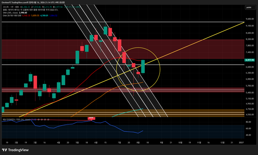Click the SMA value 2,990.60
Screen dimensions: 258x155
23,12
